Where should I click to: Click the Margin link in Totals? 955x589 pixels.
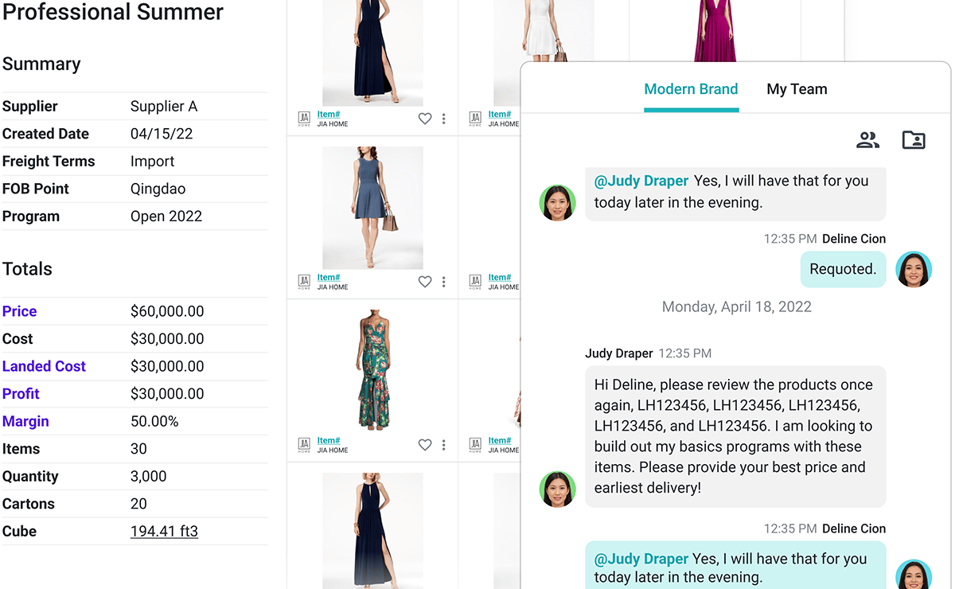[x=25, y=421]
